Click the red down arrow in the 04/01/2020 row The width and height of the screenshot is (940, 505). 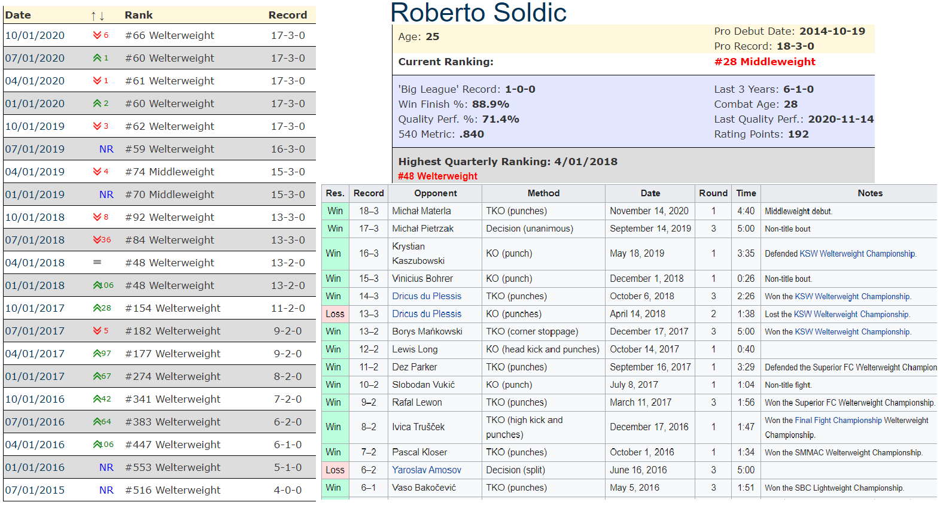coord(97,81)
